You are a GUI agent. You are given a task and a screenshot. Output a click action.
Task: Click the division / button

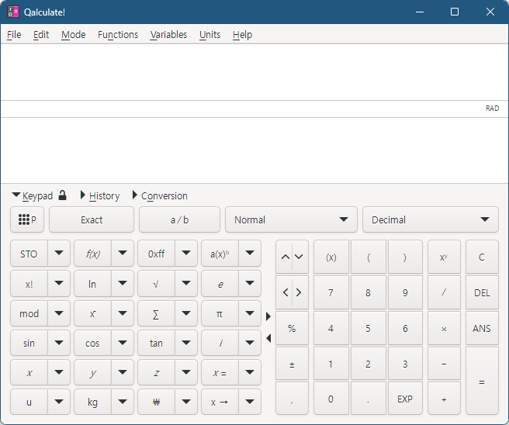coord(444,292)
